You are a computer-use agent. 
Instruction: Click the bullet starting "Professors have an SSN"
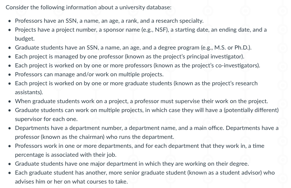pos(109,20)
